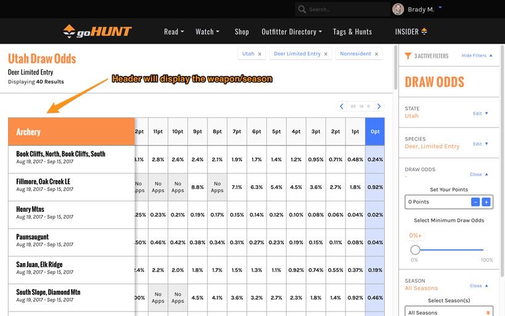Go to next point columns arrow
The width and height of the screenshot is (505, 316).
click(x=379, y=107)
